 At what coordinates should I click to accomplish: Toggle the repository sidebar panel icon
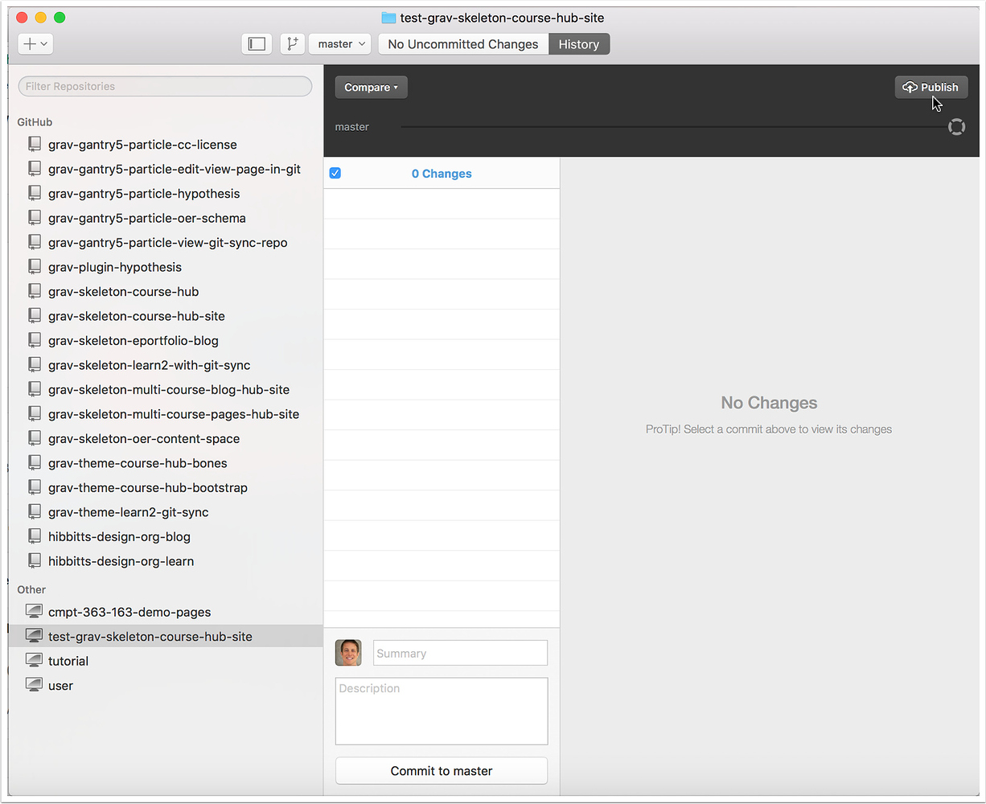(x=257, y=43)
